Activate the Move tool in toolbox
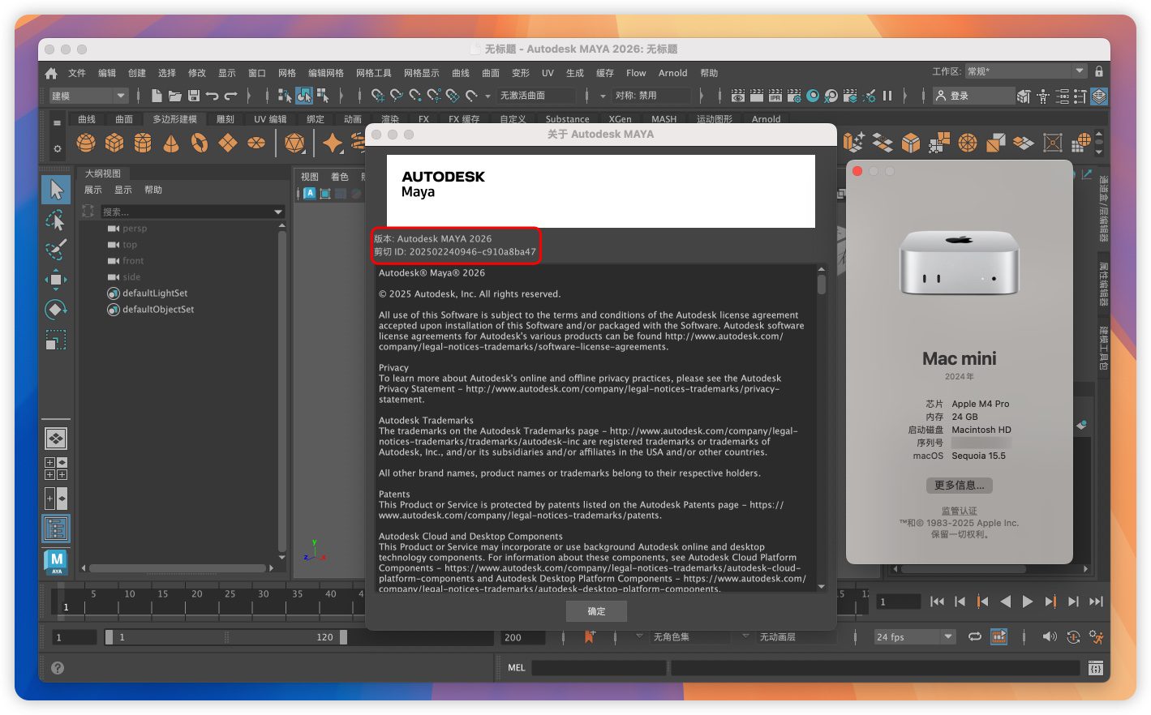Image resolution: width=1151 pixels, height=715 pixels. [x=56, y=280]
